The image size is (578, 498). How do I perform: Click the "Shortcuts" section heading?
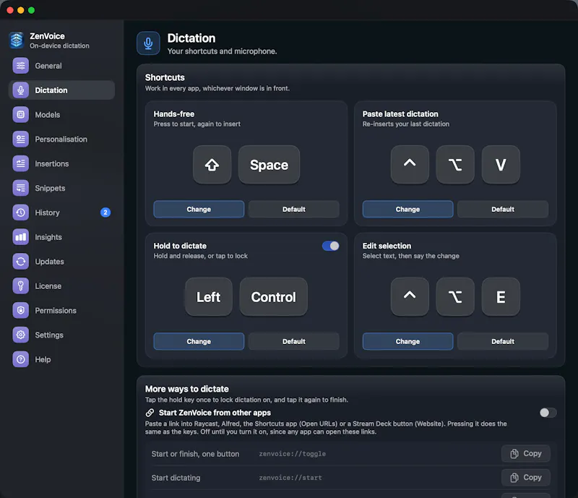coord(165,77)
